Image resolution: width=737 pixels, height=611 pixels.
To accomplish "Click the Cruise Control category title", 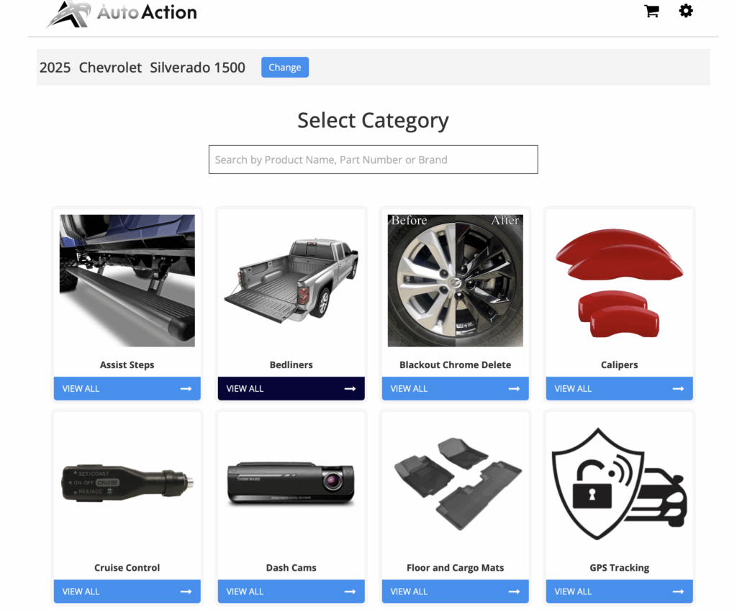I will [127, 568].
